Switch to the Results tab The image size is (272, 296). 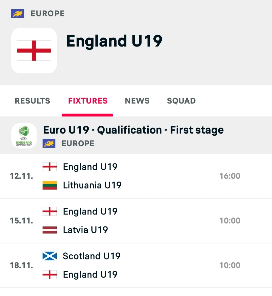click(x=32, y=101)
